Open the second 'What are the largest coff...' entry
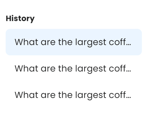The width and height of the screenshot is (149, 131). pyautogui.click(x=74, y=68)
